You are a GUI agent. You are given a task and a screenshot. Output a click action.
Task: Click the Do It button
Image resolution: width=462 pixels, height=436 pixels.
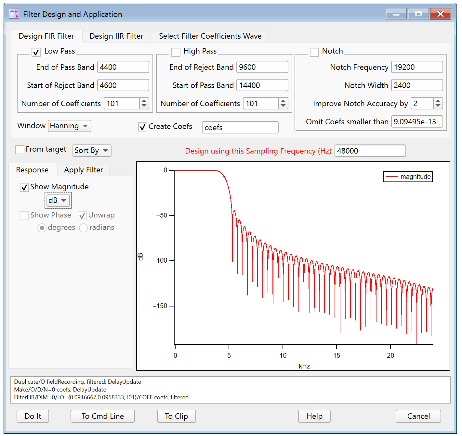[33, 416]
